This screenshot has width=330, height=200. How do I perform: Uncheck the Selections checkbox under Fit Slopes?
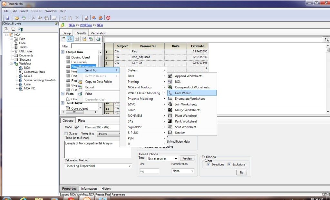tap(209, 165)
